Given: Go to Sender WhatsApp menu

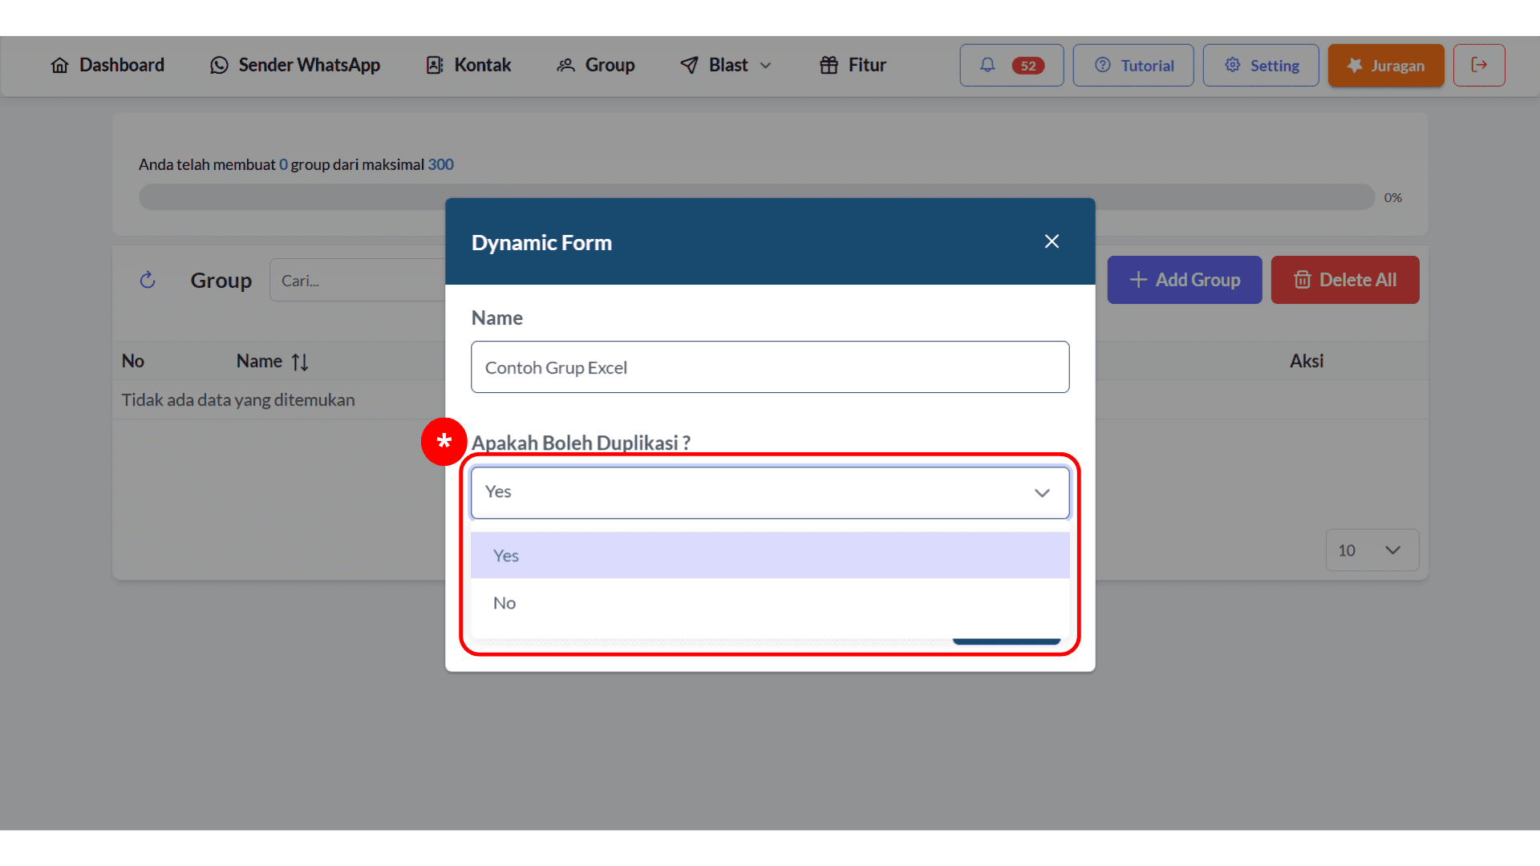Looking at the screenshot, I should [295, 65].
